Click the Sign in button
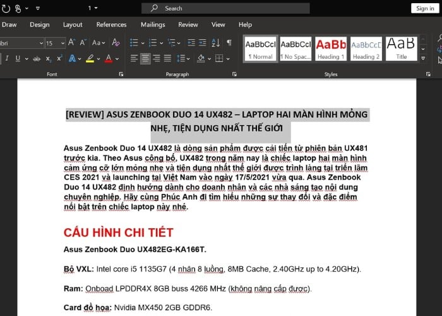 point(424,8)
